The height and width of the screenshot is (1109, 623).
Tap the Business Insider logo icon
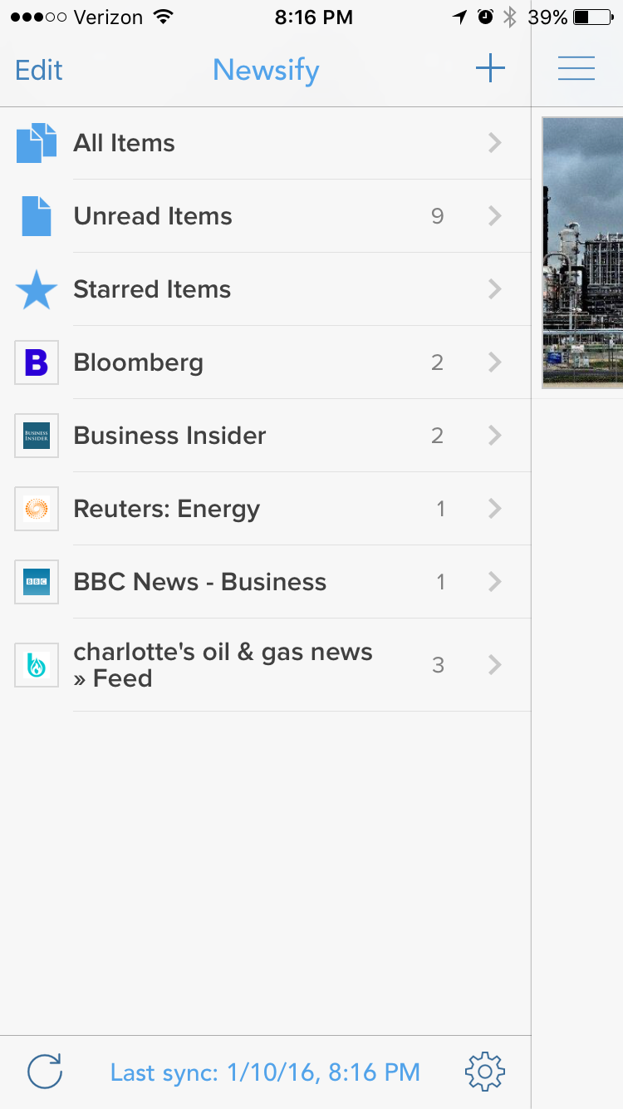click(x=37, y=436)
